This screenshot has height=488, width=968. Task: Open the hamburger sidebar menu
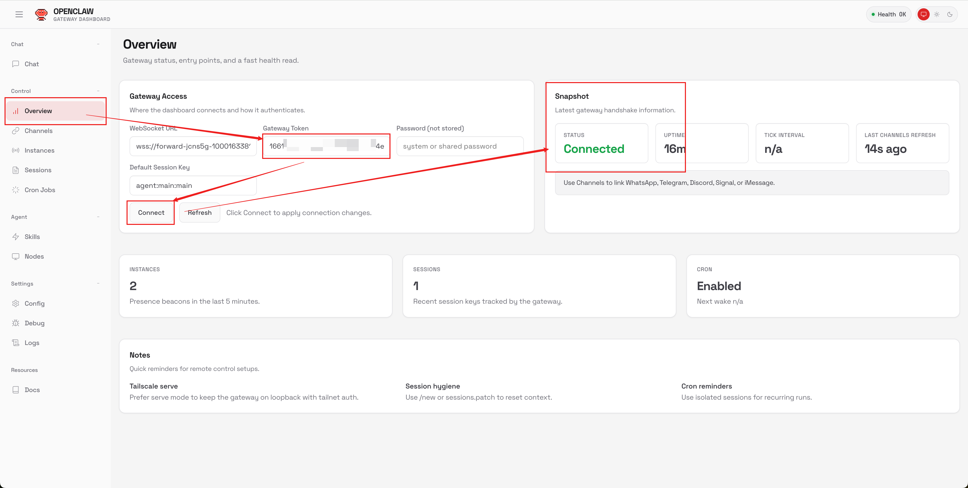click(19, 14)
